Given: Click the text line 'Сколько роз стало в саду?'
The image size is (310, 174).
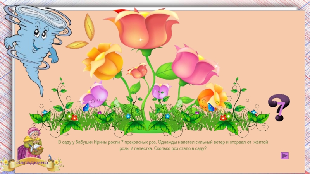Looking at the screenshot, I should click(180, 148).
